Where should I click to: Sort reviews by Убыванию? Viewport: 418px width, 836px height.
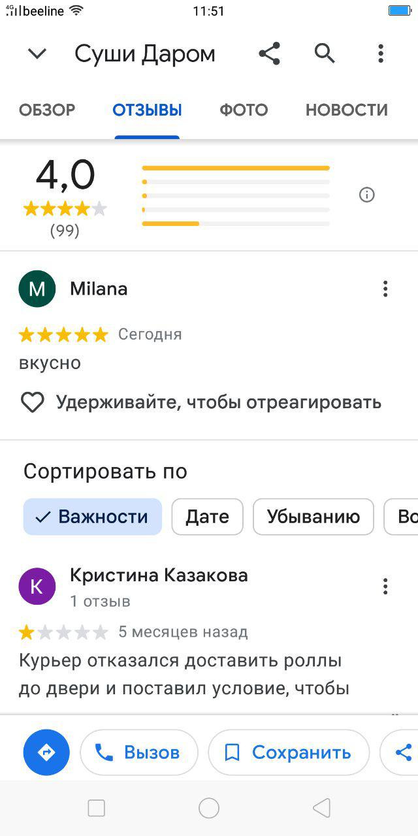pos(313,517)
